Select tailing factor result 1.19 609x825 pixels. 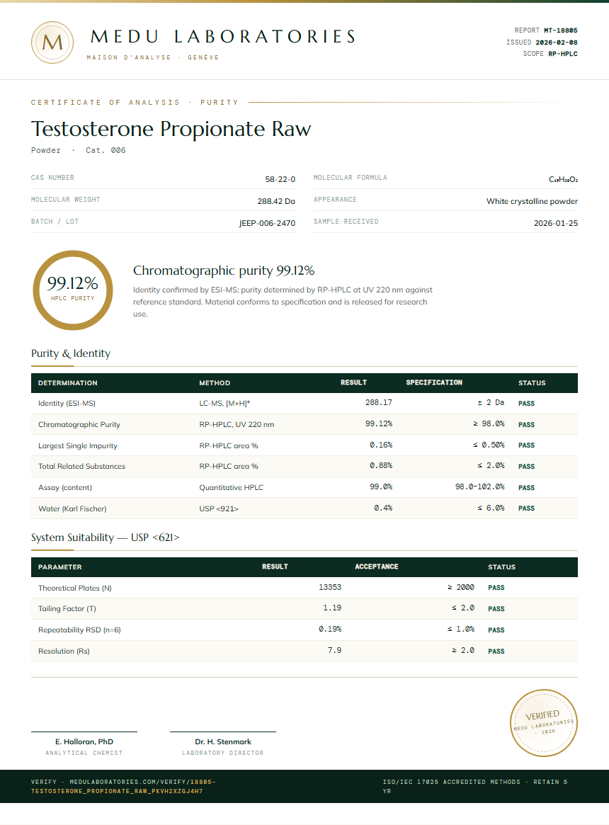pos(332,608)
